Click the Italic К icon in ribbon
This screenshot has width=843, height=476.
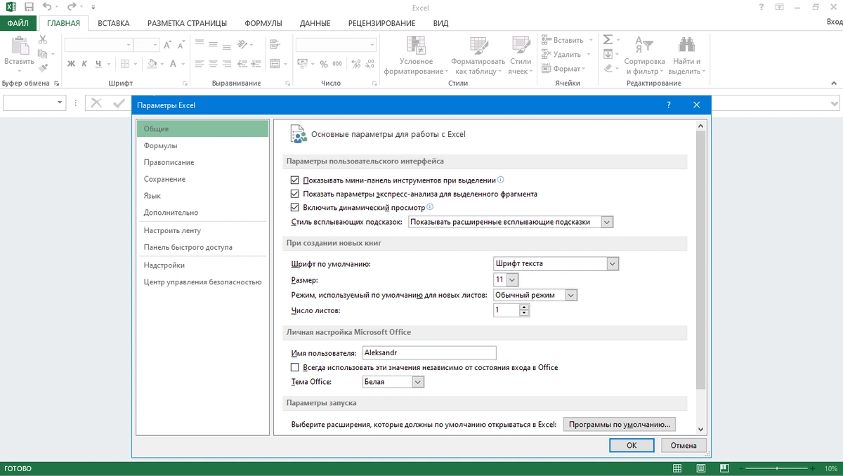click(85, 64)
